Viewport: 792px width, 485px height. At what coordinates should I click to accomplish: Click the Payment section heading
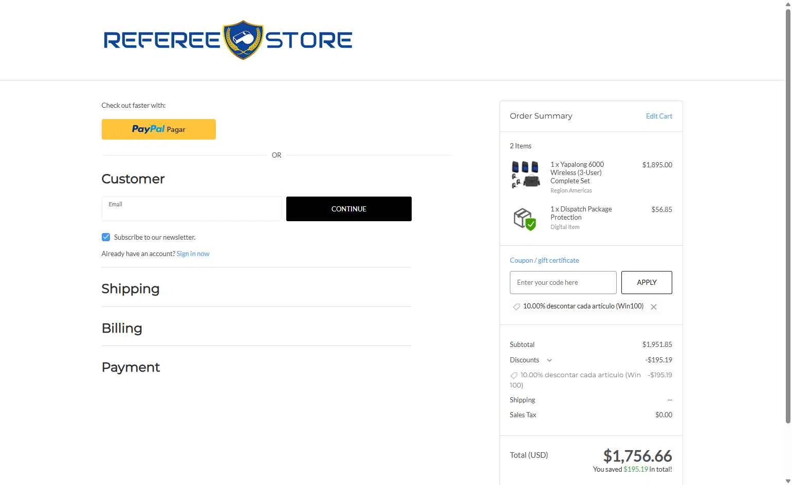point(131,367)
